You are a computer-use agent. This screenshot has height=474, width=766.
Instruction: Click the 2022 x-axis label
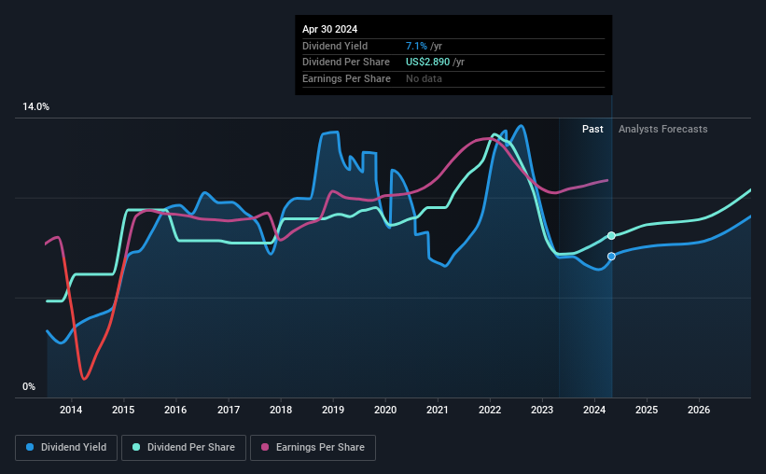490,410
